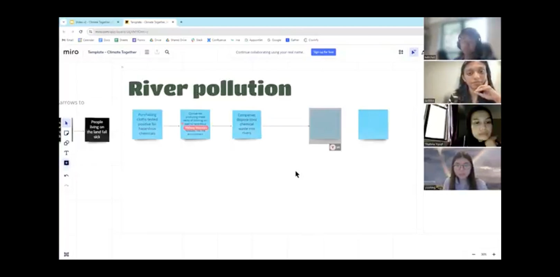The width and height of the screenshot is (560, 277).
Task: Select the black People living on land card
Action: [x=97, y=129]
